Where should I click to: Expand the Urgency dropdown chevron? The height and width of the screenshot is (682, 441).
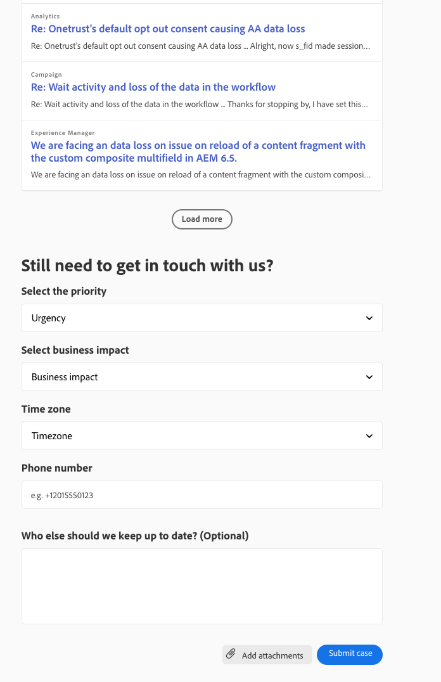pyautogui.click(x=369, y=318)
